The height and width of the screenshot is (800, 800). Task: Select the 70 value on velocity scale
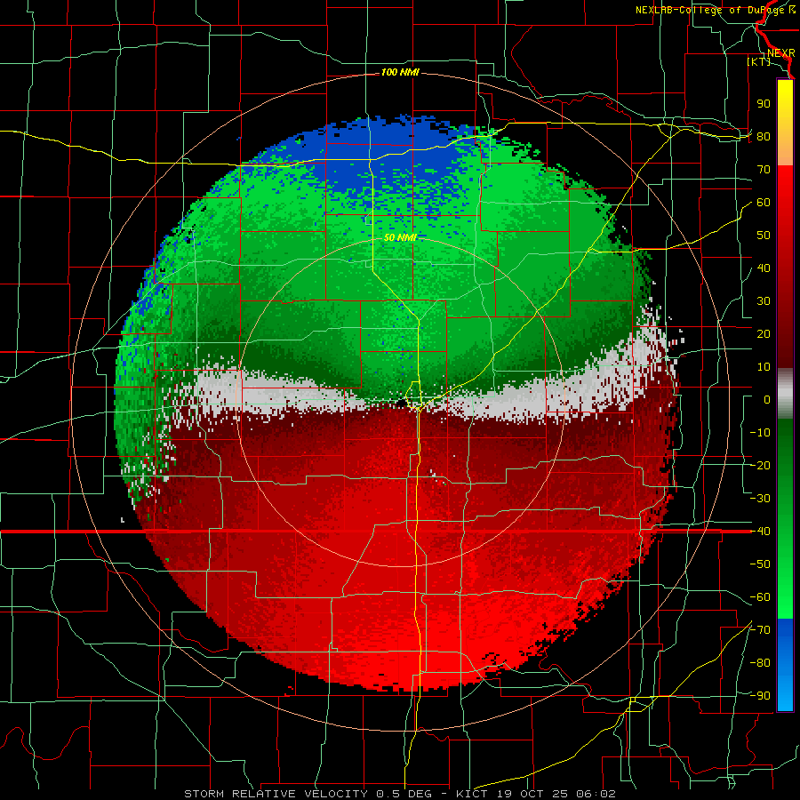764,170
